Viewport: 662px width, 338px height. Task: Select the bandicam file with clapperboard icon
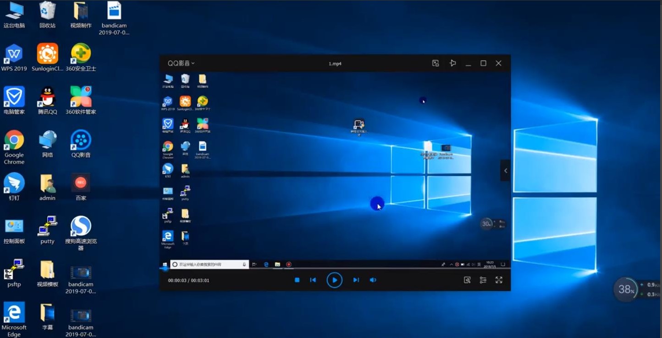coord(114,18)
